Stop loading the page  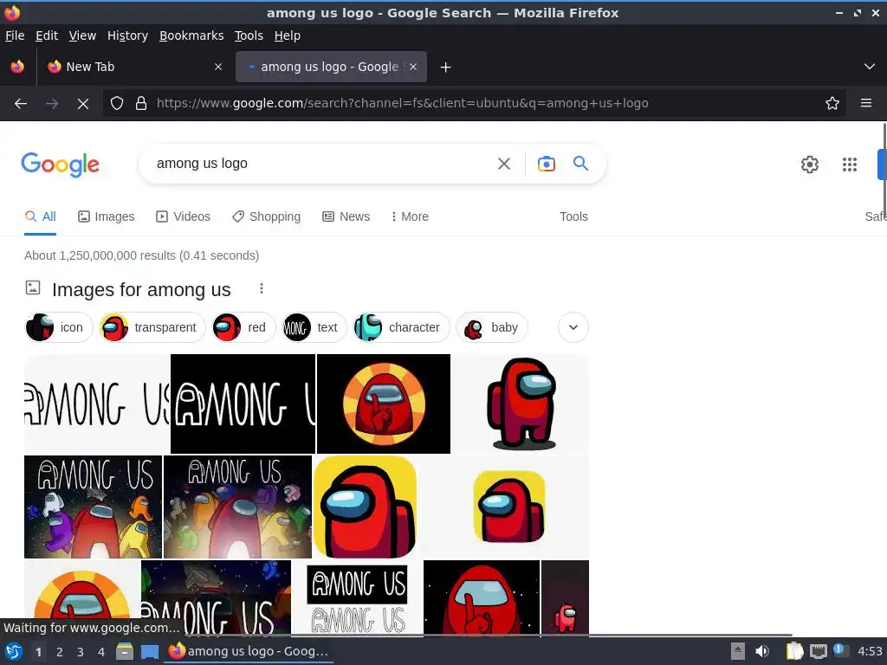click(82, 104)
